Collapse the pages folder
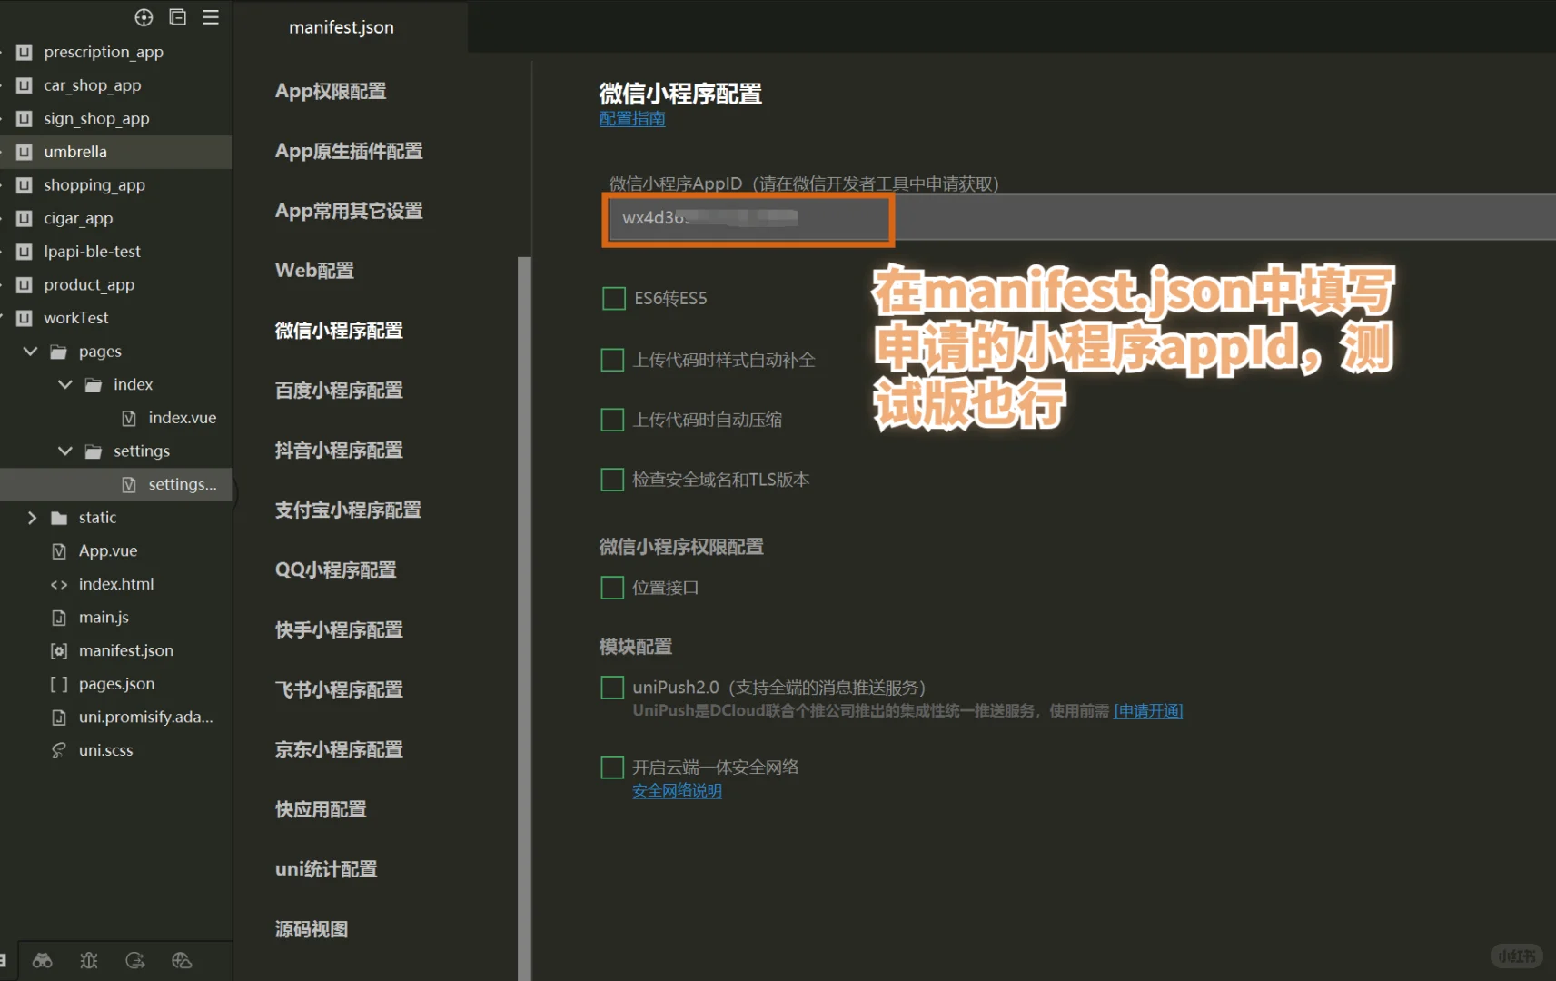 coord(30,351)
